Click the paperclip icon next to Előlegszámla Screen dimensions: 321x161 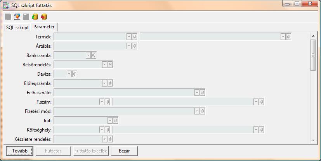click(x=110, y=83)
